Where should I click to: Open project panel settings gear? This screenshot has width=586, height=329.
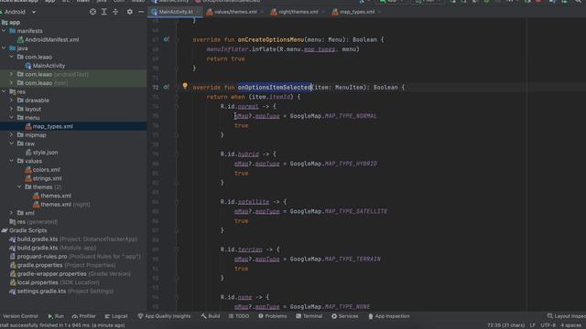129,12
